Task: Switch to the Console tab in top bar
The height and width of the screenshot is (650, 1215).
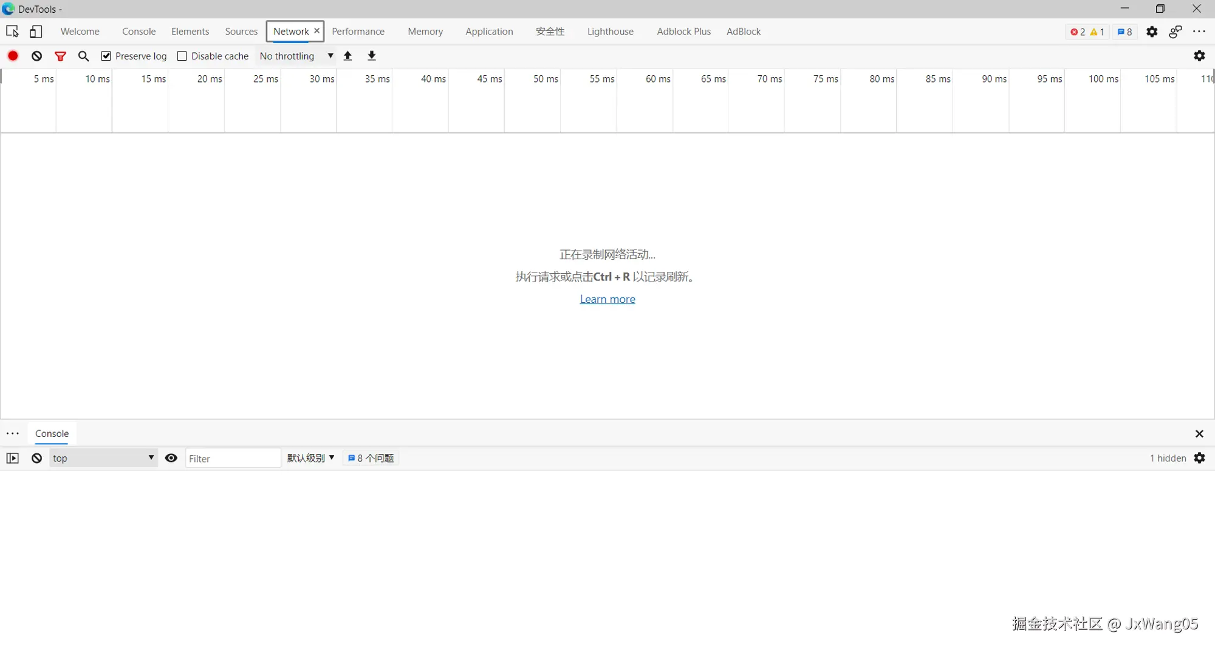Action: tap(139, 32)
